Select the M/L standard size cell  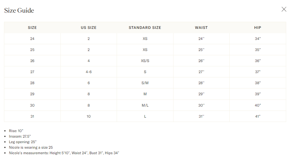pos(145,105)
